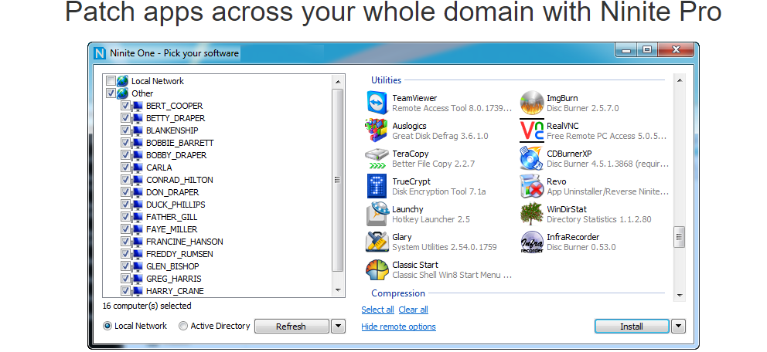Viewport: 767px width, 352px height.
Task: Click the globe icon beside Local Network
Action: click(x=123, y=81)
